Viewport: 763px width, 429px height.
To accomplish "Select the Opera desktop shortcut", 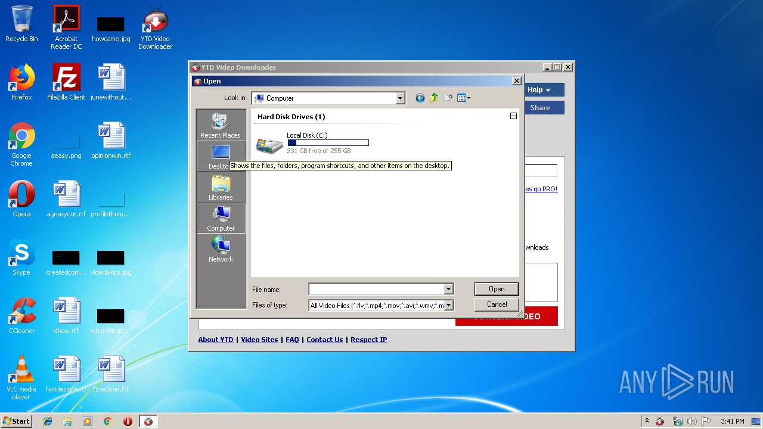I will (x=21, y=199).
